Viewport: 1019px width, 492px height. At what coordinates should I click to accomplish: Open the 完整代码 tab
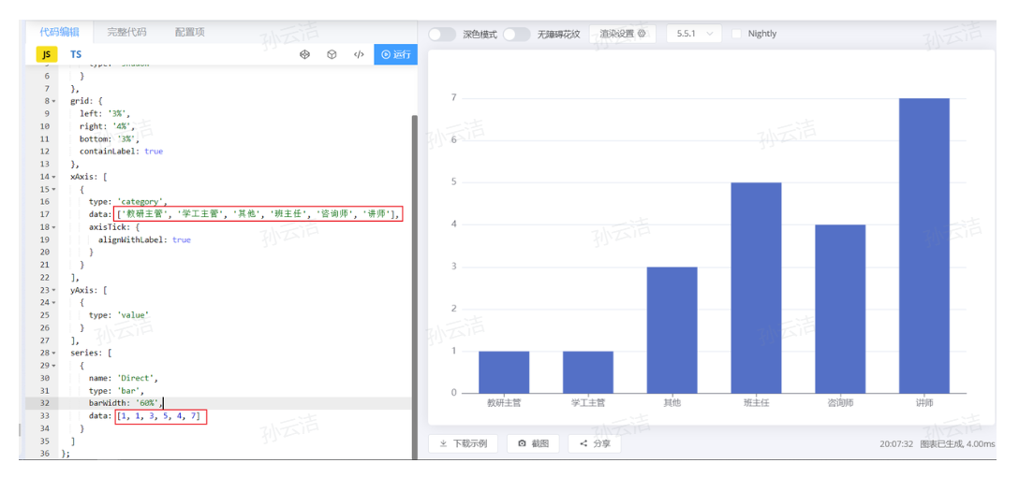(126, 32)
